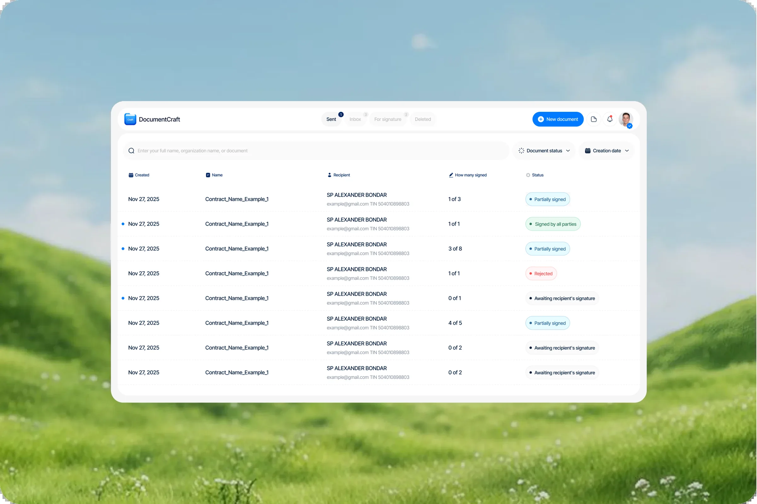This screenshot has width=757, height=504.
Task: Click the Rejected status badge
Action: (x=541, y=273)
